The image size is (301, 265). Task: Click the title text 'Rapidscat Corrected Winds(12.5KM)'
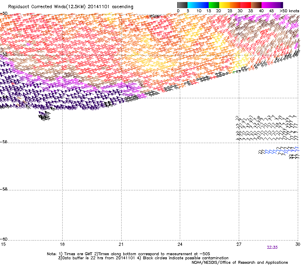(x=47, y=7)
